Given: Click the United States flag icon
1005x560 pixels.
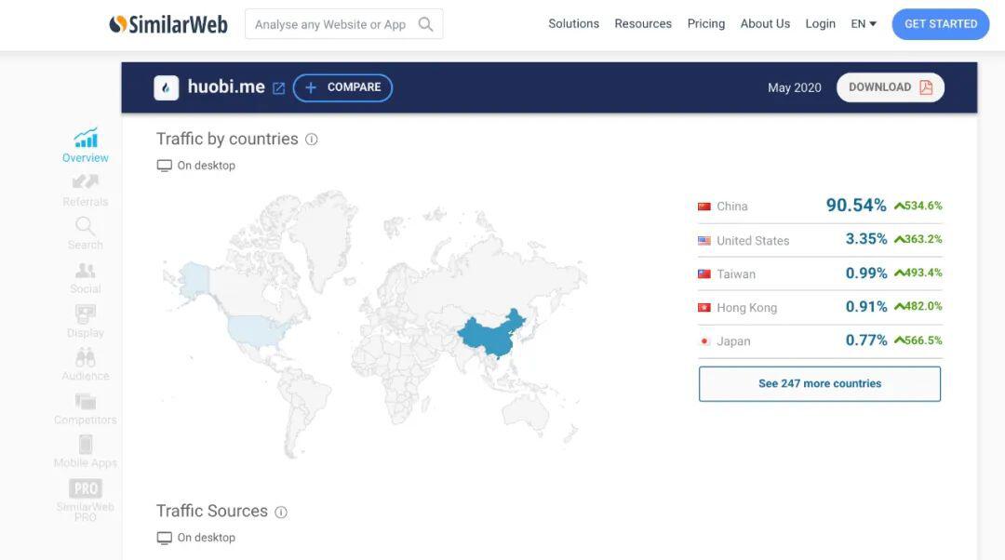Looking at the screenshot, I should click(704, 241).
